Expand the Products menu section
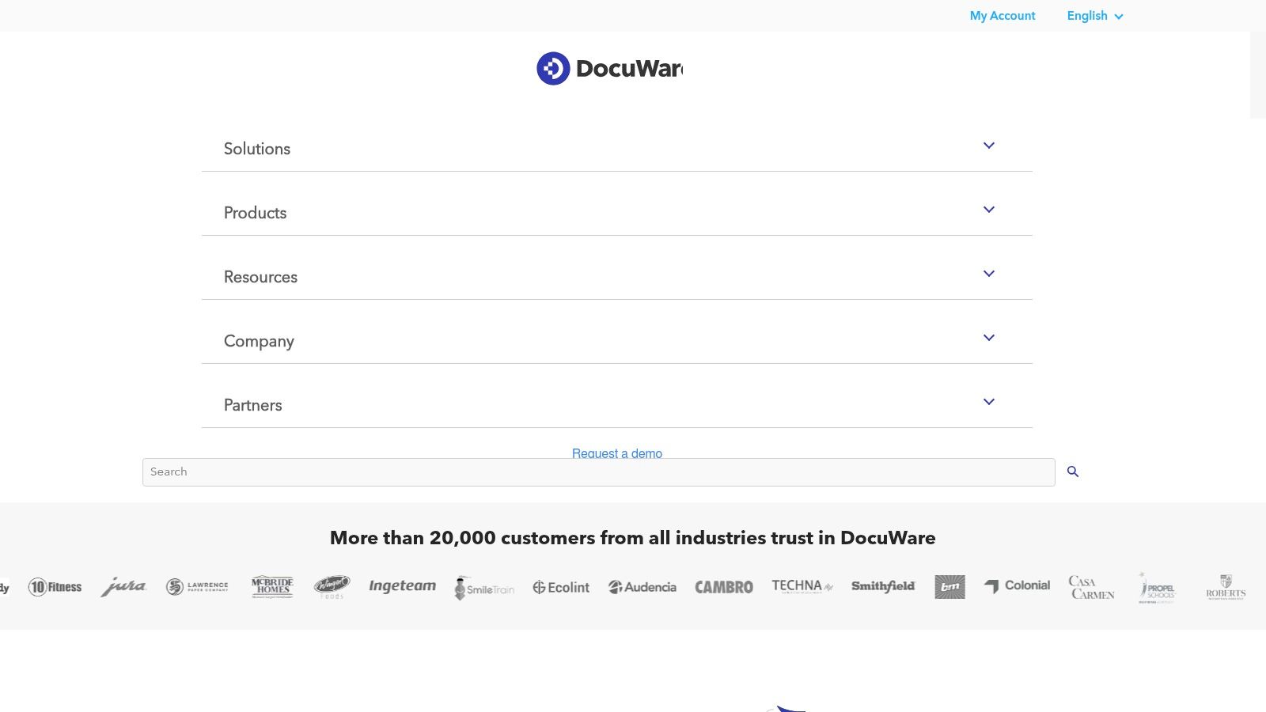This screenshot has height=712, width=1266. (x=255, y=213)
